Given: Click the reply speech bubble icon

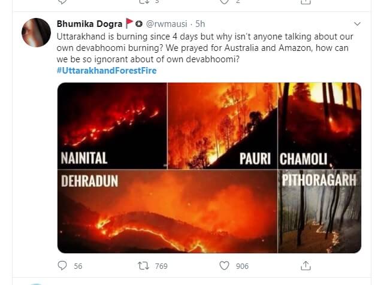Looking at the screenshot, I should (62, 265).
